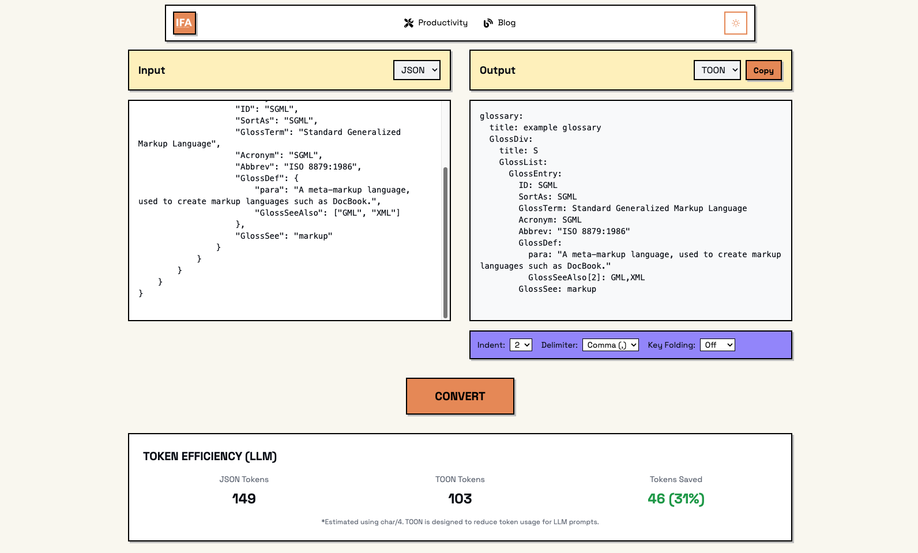Click inside the TOON output text area

click(631, 210)
